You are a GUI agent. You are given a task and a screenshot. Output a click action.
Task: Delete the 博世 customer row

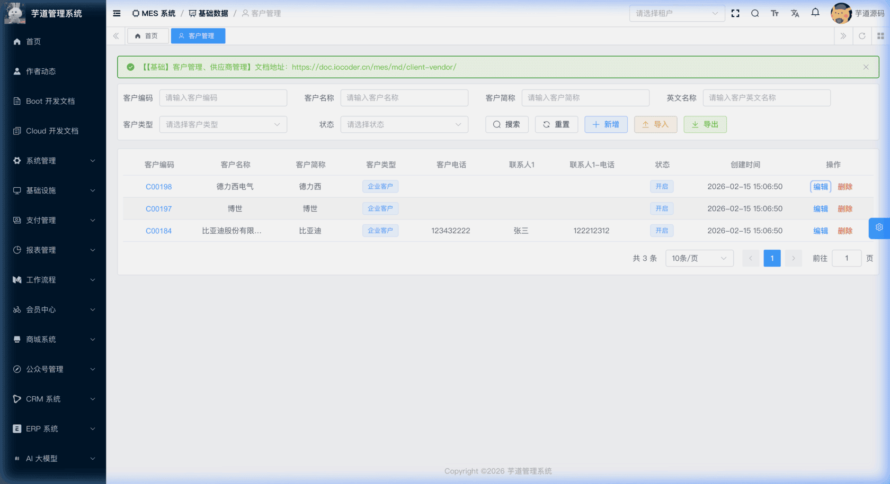(844, 209)
